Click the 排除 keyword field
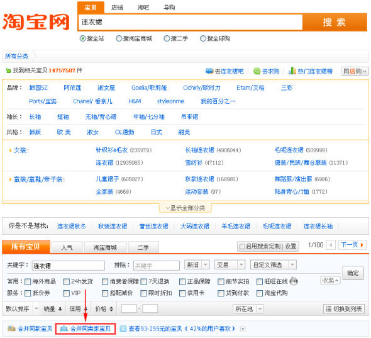The height and width of the screenshot is (338, 371). 157,266
